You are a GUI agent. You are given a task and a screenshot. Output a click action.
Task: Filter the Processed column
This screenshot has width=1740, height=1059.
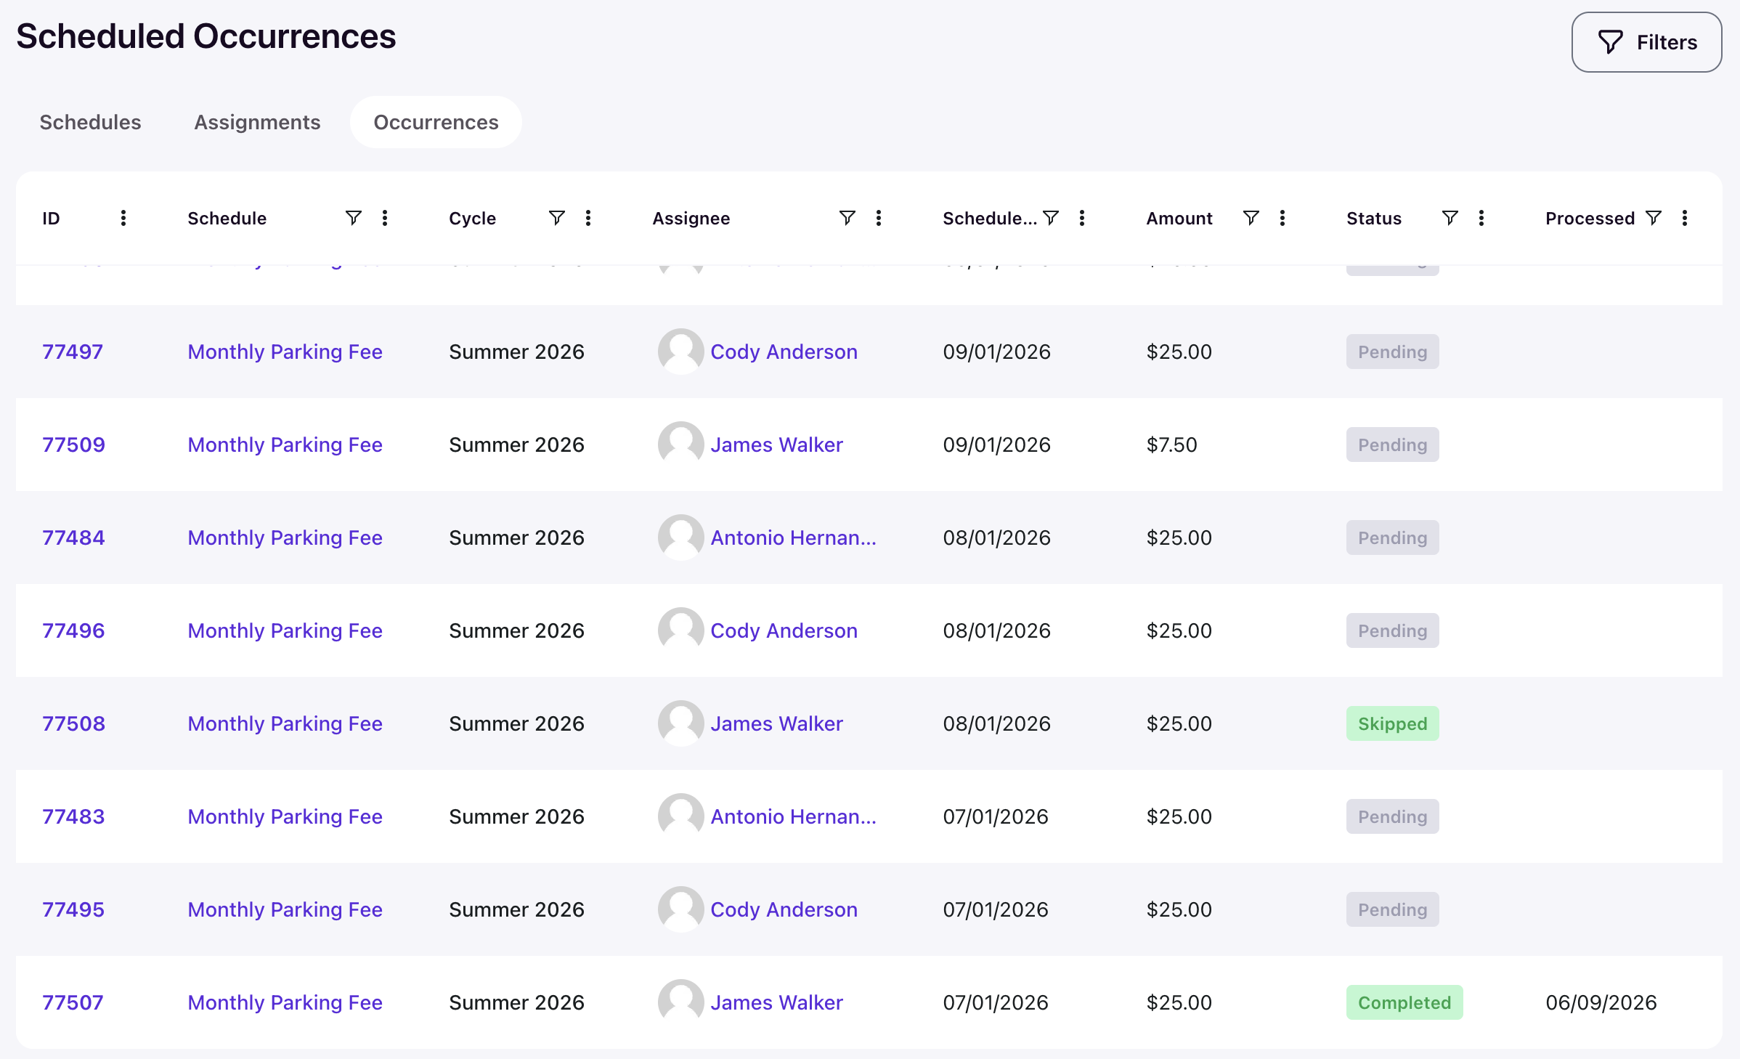click(1653, 218)
